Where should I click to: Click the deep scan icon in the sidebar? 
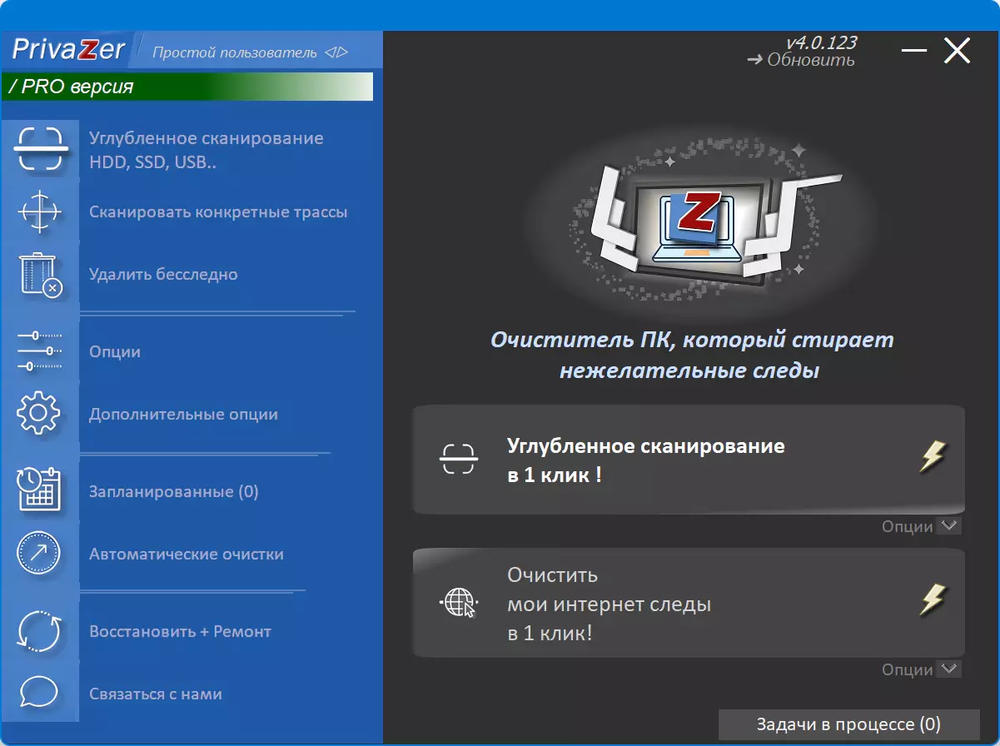click(39, 149)
